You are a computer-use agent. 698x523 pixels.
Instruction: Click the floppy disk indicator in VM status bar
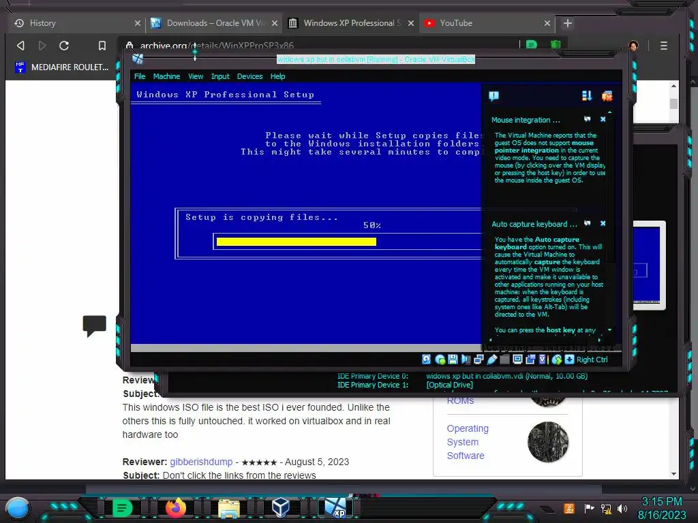[453, 360]
